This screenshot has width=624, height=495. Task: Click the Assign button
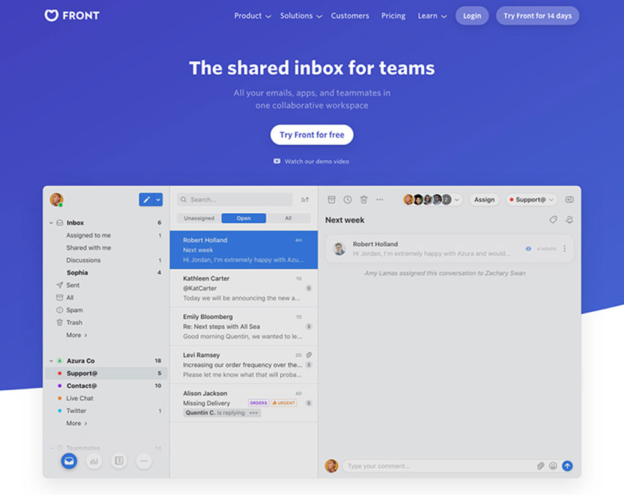pos(484,199)
